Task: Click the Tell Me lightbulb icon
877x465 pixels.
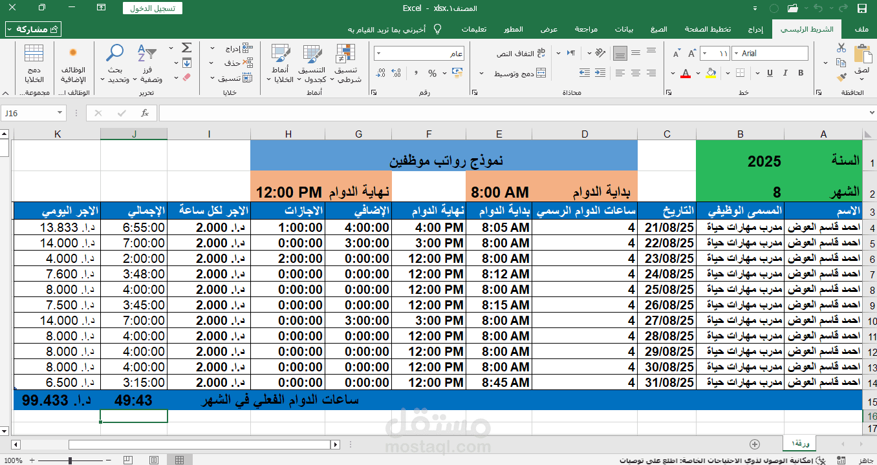Action: coord(437,30)
